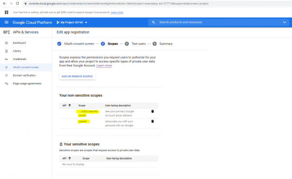292x179 pixels.
Task: Open the hamburger navigation menu
Action: [x=6, y=22]
